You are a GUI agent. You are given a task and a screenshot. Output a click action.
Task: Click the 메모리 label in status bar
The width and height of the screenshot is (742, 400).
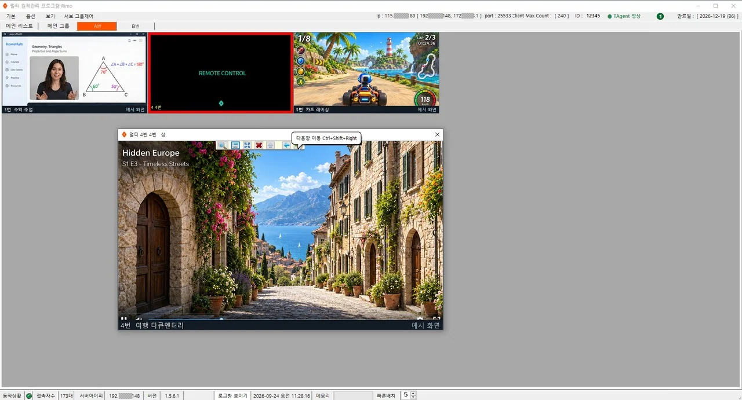coord(323,395)
